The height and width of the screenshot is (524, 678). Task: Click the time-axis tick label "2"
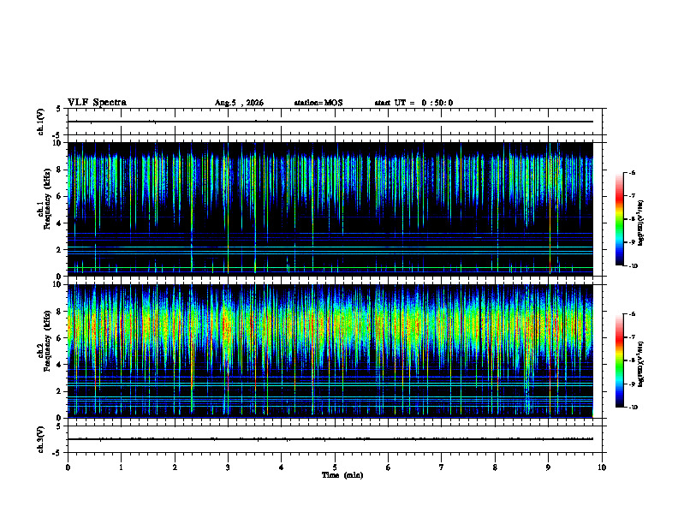pyautogui.click(x=175, y=467)
